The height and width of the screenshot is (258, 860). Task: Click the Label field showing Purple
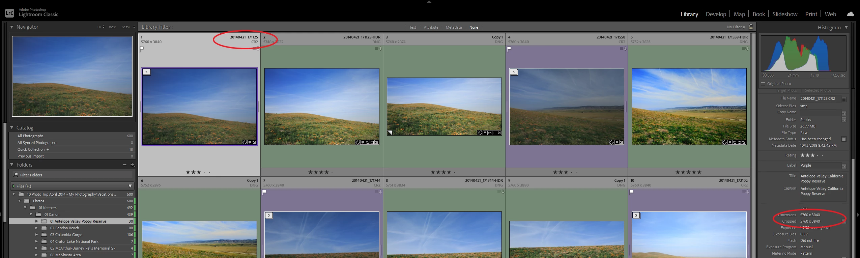[x=820, y=166]
